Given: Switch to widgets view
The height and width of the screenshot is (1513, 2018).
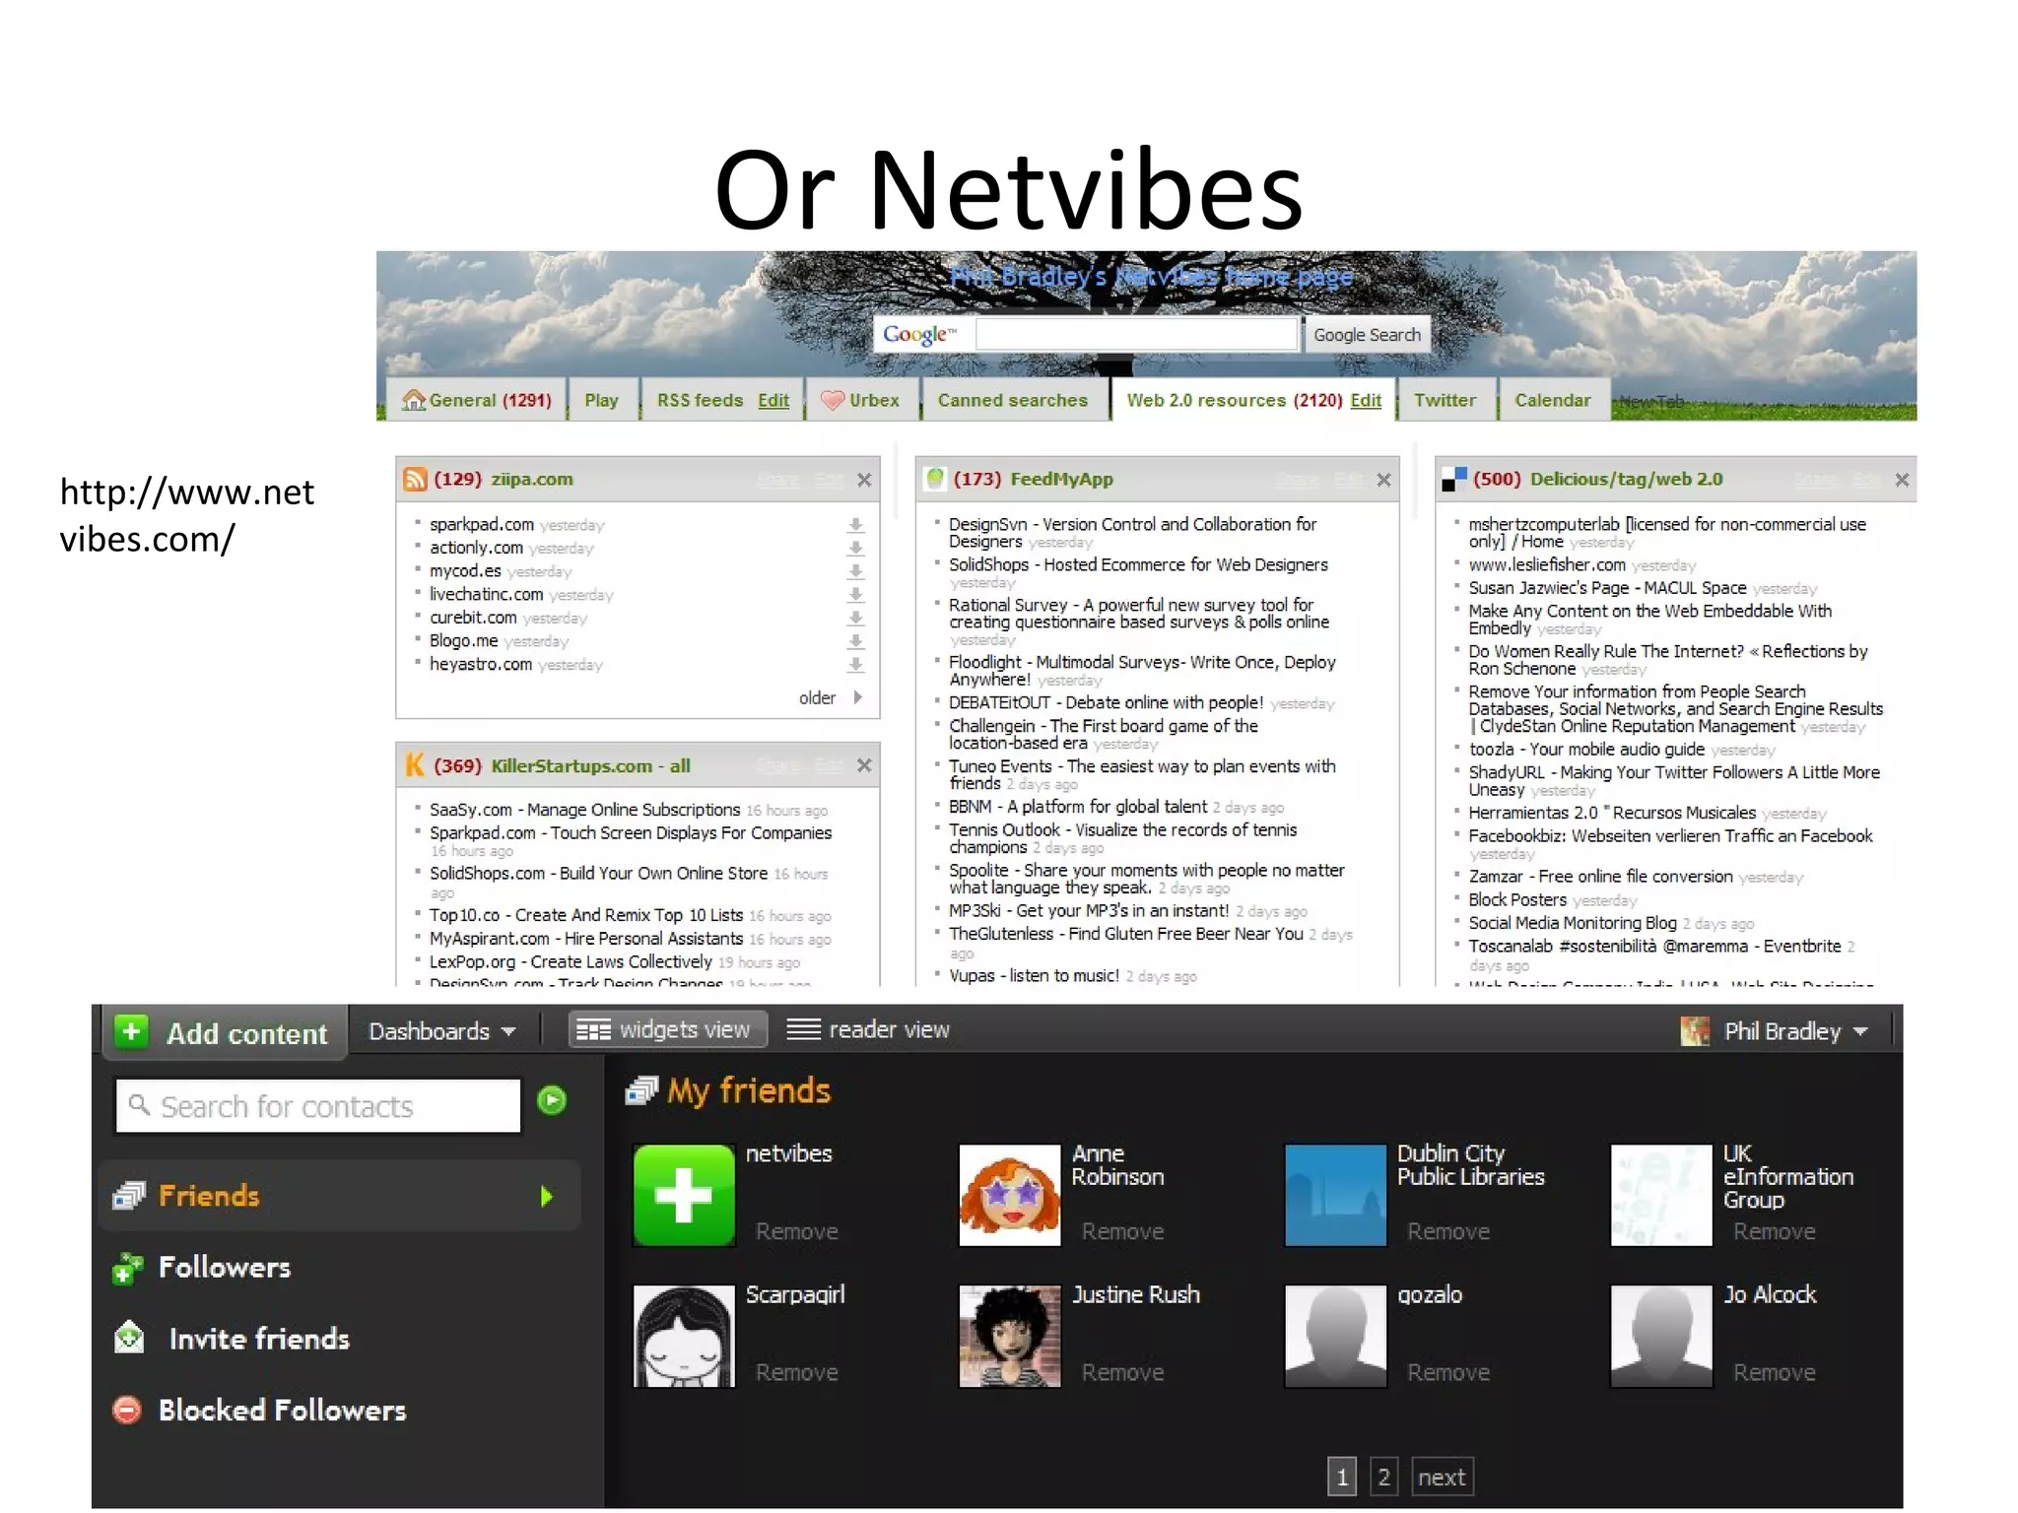Looking at the screenshot, I should 667,1030.
